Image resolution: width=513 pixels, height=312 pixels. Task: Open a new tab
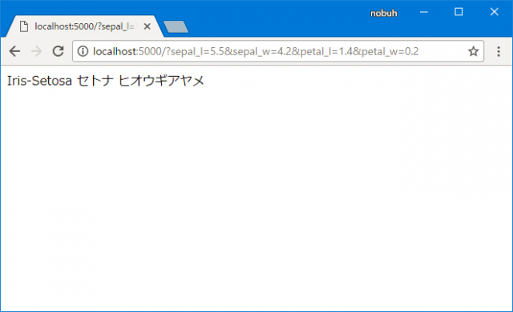(x=176, y=26)
